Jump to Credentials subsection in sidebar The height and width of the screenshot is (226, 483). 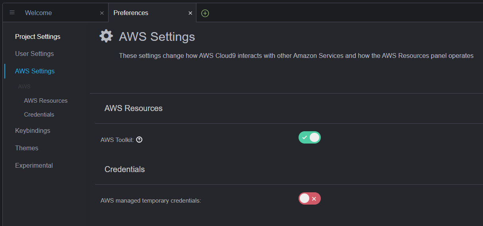coord(39,115)
